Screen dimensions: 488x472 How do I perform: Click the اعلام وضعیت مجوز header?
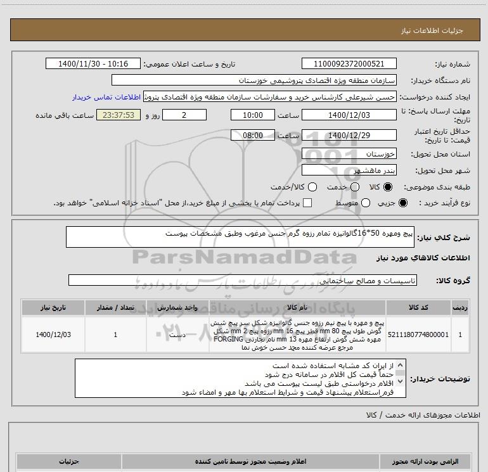click(250, 461)
